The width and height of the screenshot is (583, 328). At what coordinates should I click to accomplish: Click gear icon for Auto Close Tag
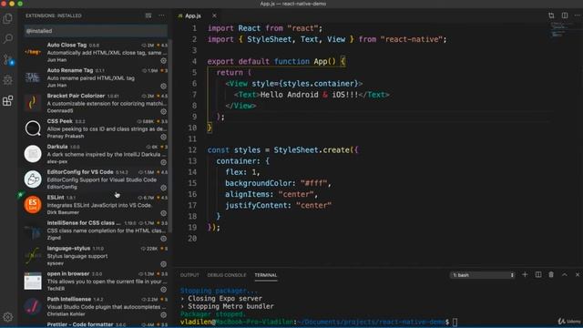[164, 60]
